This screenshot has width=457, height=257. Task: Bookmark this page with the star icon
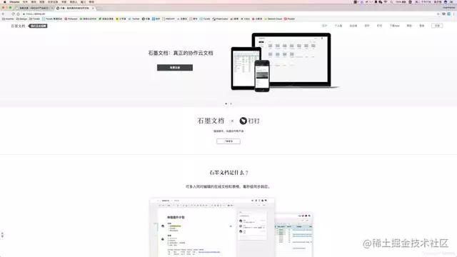[x=438, y=14]
